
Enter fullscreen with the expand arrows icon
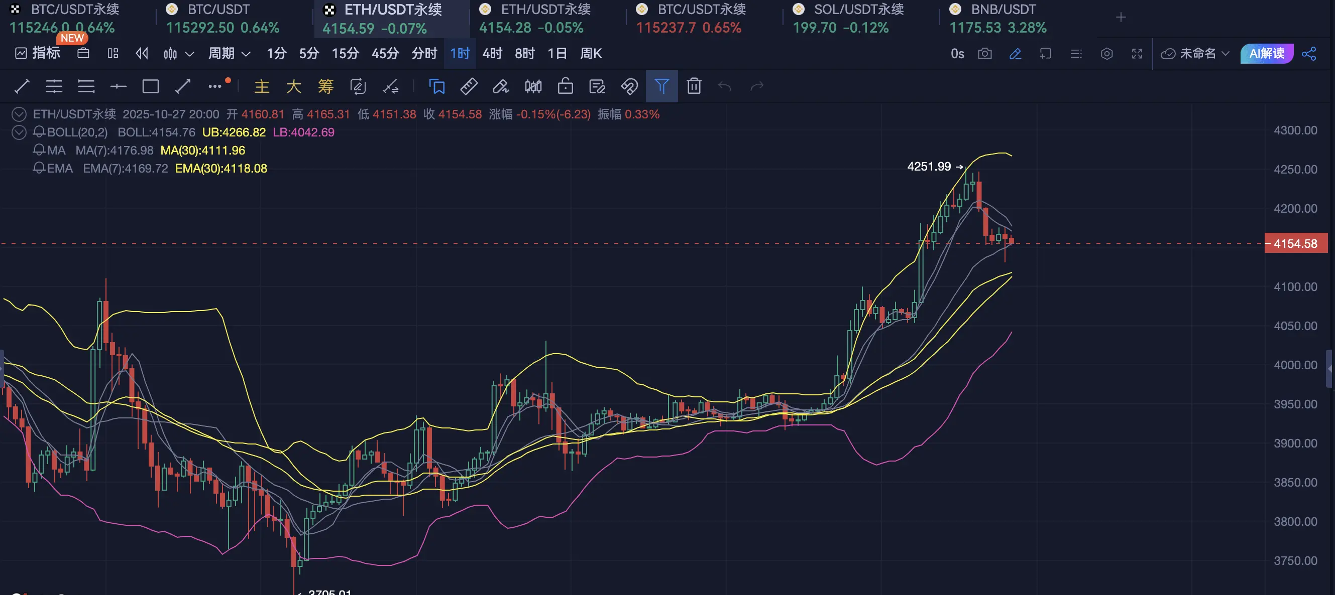point(1137,53)
